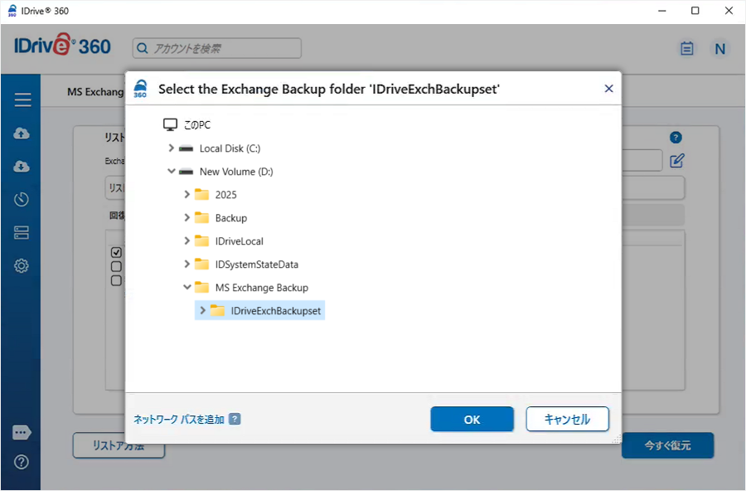Collapse the New Volume (D:) node
The width and height of the screenshot is (746, 491).
point(171,172)
